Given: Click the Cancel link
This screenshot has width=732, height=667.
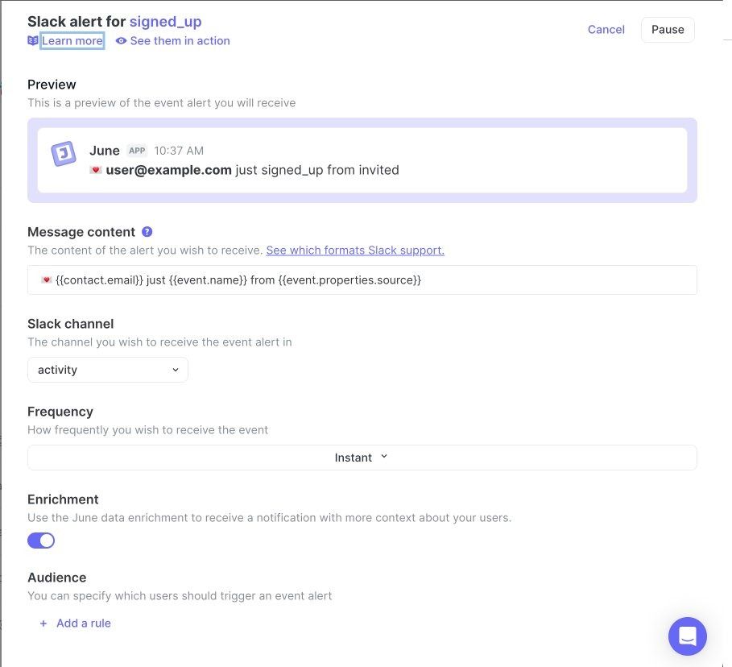Looking at the screenshot, I should [x=606, y=30].
